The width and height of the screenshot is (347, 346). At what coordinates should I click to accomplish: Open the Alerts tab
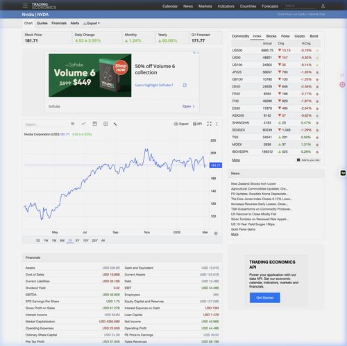coord(75,23)
